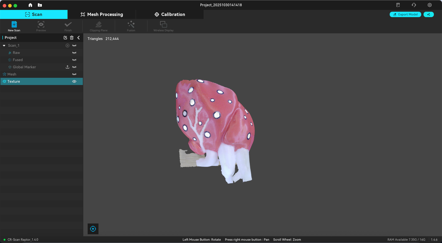The width and height of the screenshot is (442, 243).
Task: Open the Calibration tab
Action: coord(170,14)
